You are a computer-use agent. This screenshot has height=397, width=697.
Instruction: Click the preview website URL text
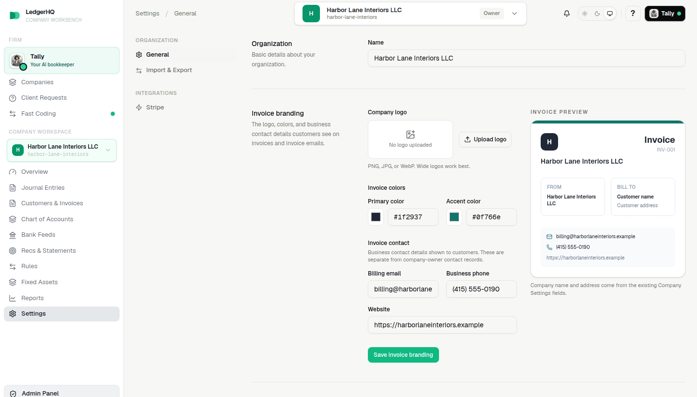tap(585, 258)
